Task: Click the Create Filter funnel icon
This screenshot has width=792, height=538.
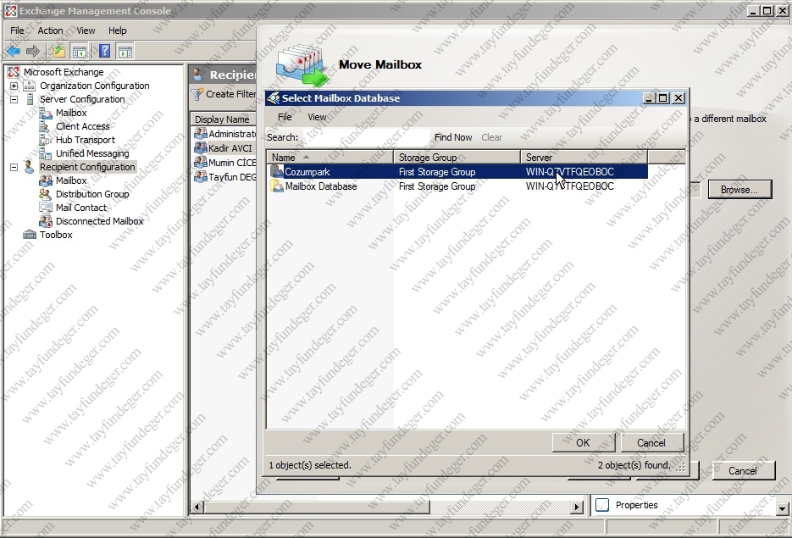Action: pyautogui.click(x=197, y=94)
